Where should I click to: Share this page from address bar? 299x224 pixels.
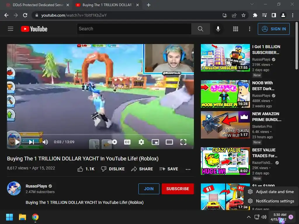(234, 15)
